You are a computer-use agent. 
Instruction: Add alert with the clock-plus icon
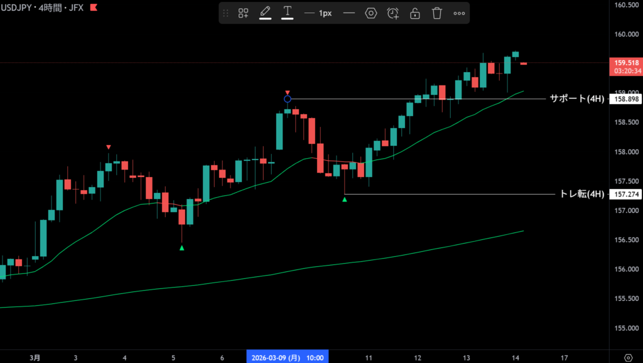pyautogui.click(x=393, y=13)
